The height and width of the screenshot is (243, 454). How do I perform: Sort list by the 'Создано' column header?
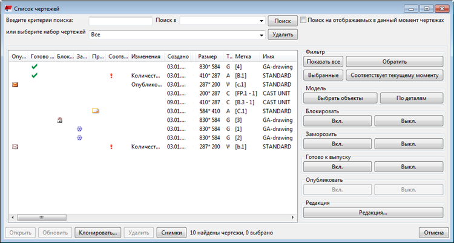(x=179, y=56)
